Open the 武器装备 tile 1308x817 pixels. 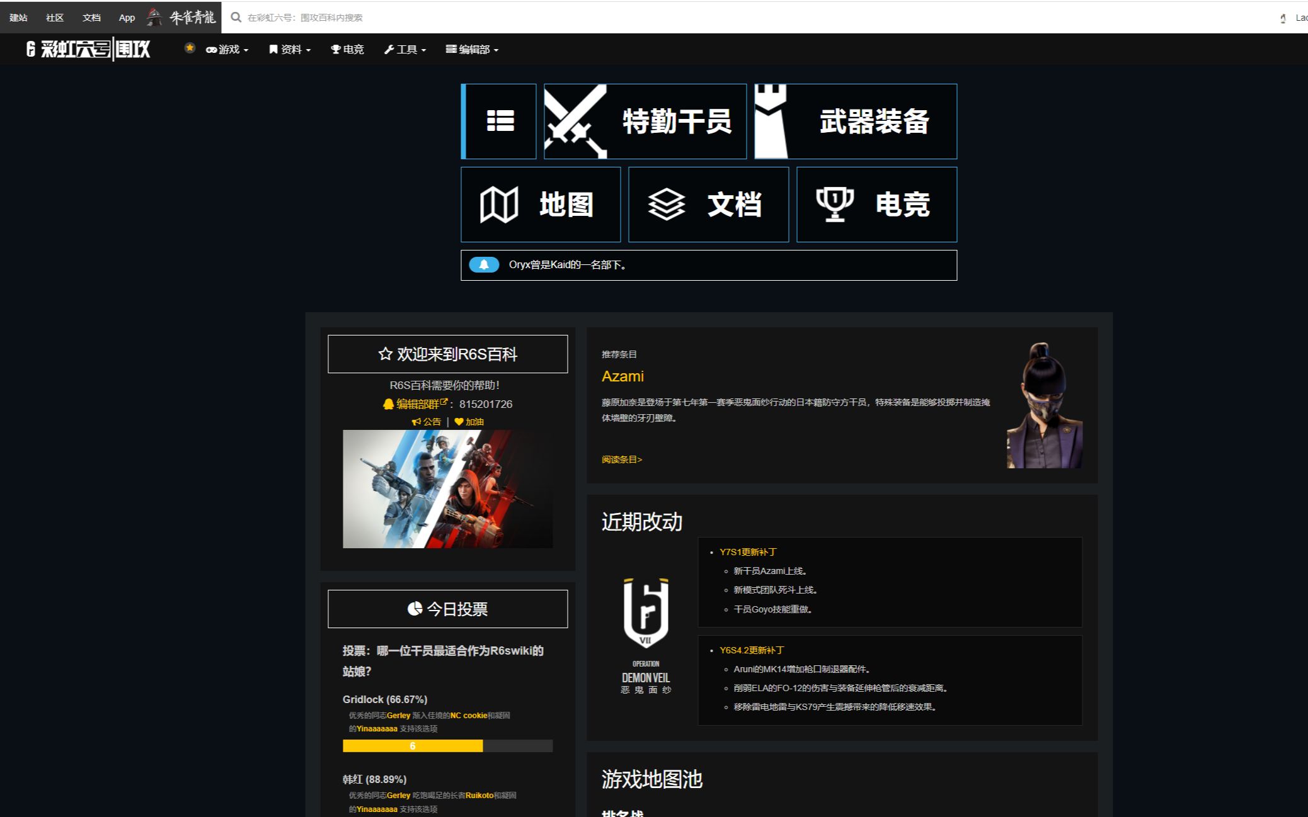[856, 121]
